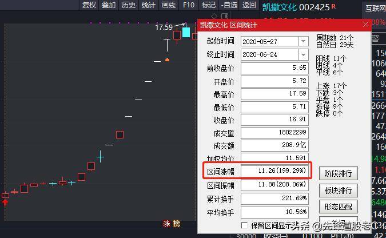Image resolution: width=386 pixels, height=238 pixels.
Task: Click the 开盘价 value 5.72
Action: coord(274,81)
